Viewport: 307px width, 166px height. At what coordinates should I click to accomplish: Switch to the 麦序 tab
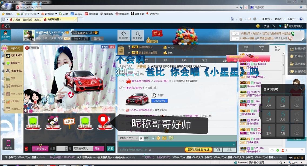[246, 49]
